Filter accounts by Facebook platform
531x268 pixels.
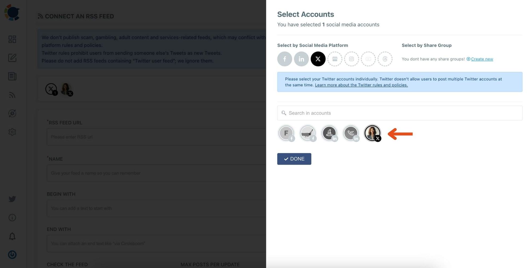[x=285, y=59]
